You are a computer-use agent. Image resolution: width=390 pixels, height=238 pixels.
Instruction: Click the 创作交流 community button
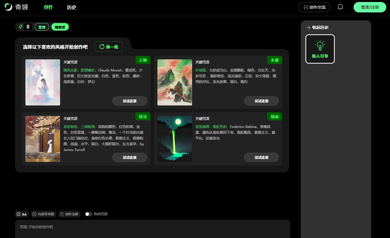314,7
